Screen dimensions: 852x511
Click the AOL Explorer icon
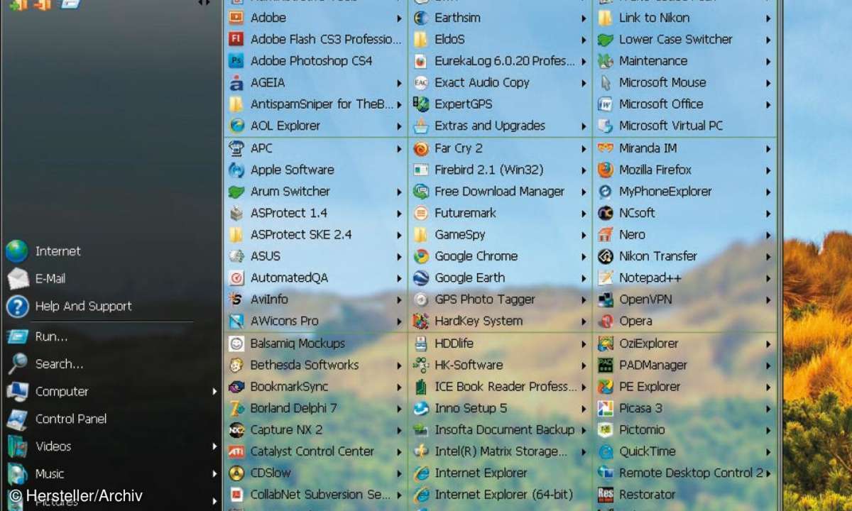(236, 126)
